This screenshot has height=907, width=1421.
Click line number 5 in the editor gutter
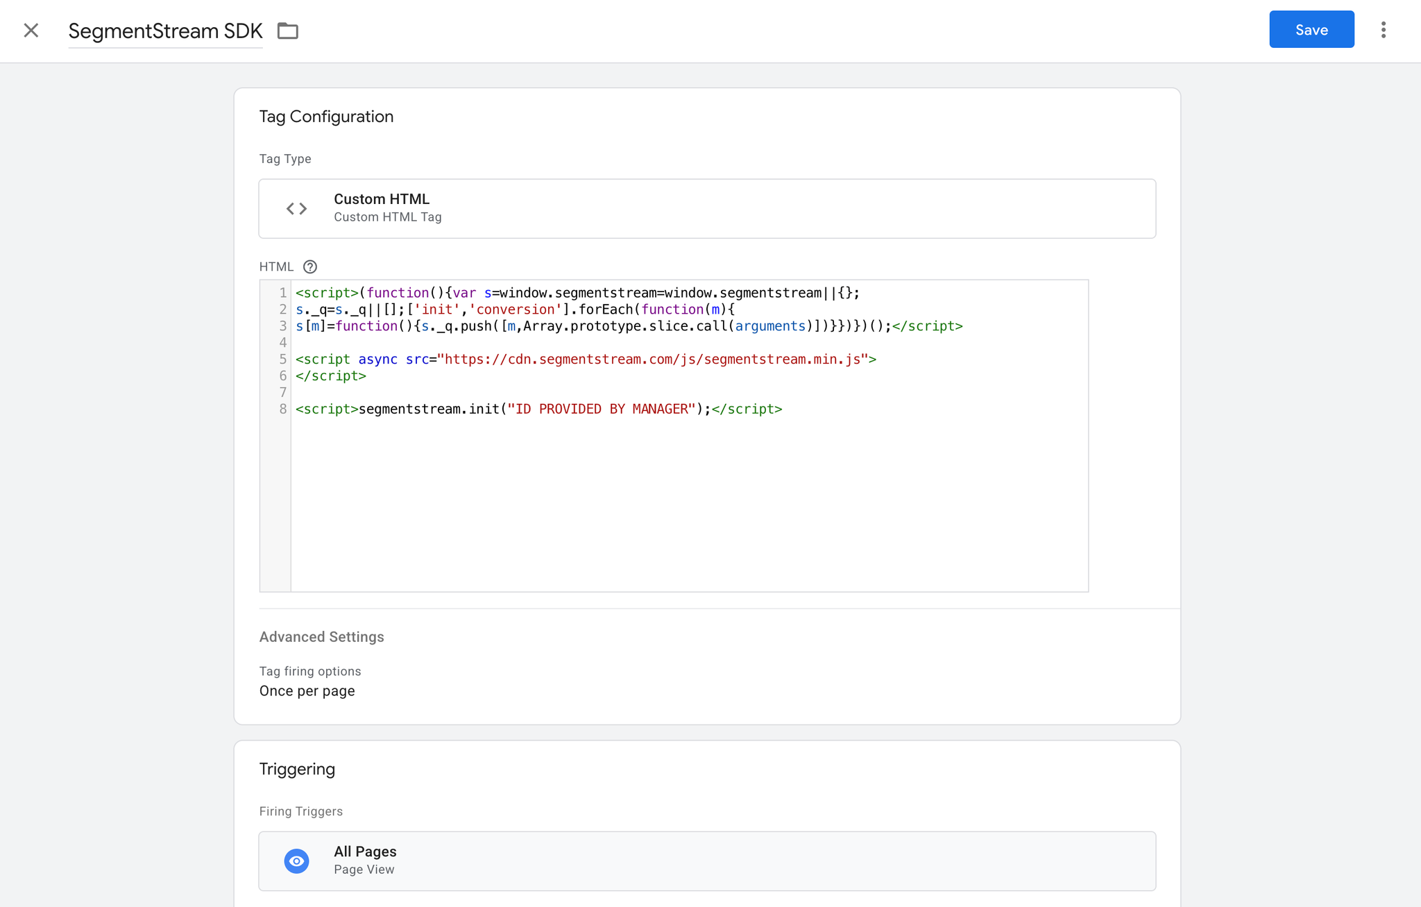pyautogui.click(x=282, y=359)
